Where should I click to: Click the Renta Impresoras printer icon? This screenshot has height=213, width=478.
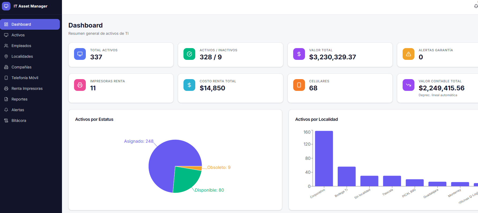[x=6, y=88]
